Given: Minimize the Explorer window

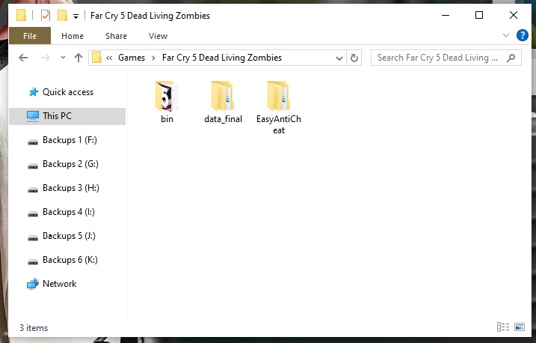Looking at the screenshot, I should click(446, 15).
